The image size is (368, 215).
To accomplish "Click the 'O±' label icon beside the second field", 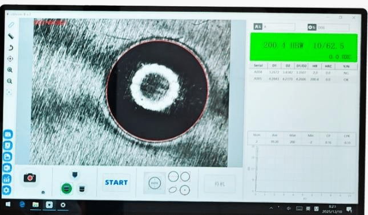I will (312, 27).
